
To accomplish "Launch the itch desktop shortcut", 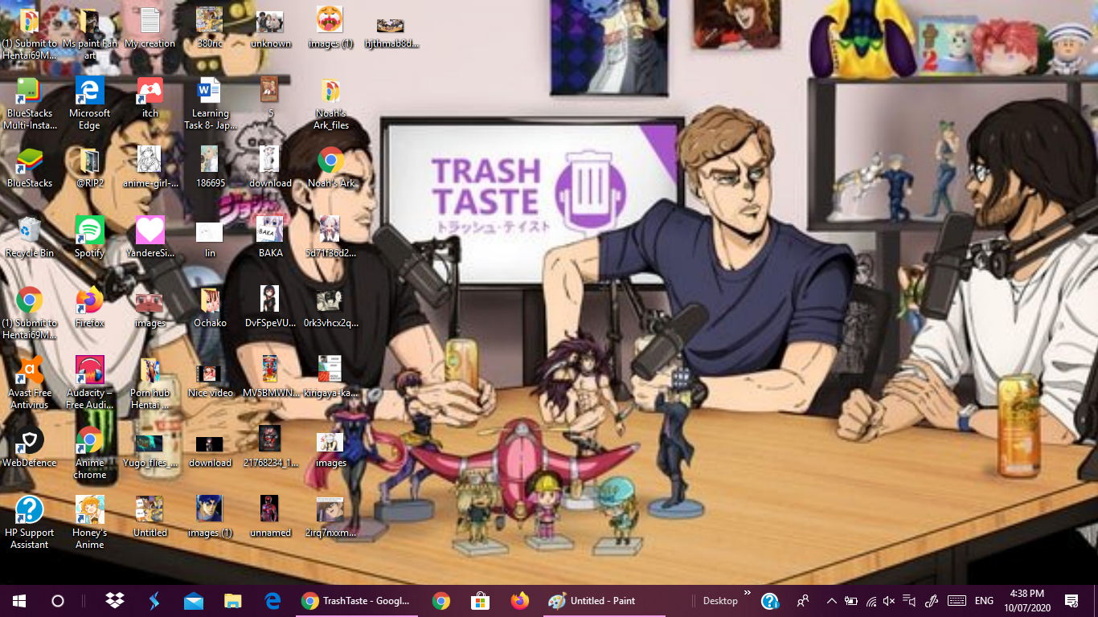I will click(149, 91).
